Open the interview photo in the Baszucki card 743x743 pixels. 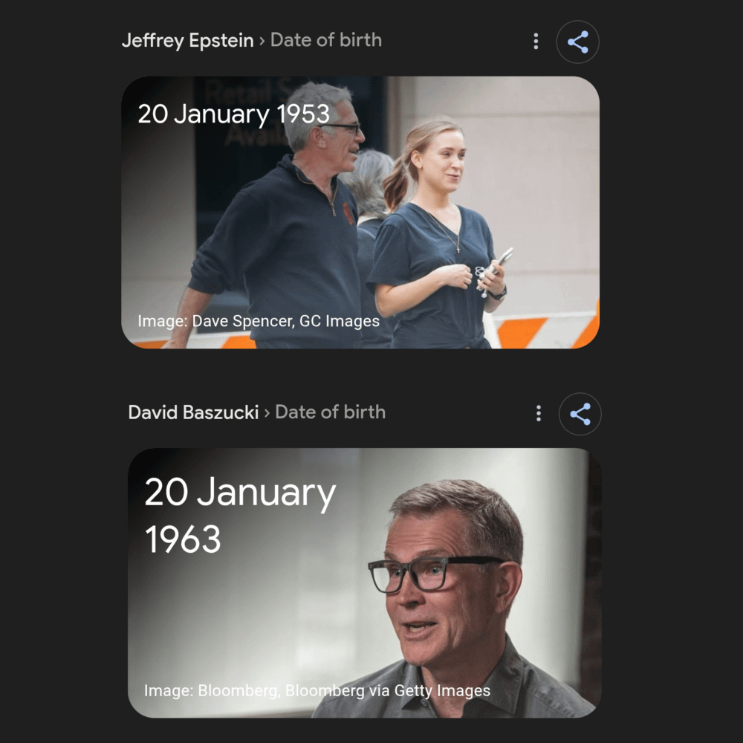pyautogui.click(x=364, y=583)
